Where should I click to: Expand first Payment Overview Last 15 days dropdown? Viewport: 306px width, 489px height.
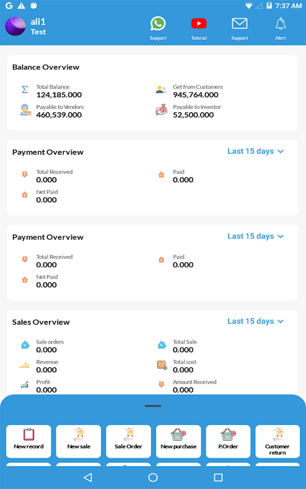(x=255, y=151)
